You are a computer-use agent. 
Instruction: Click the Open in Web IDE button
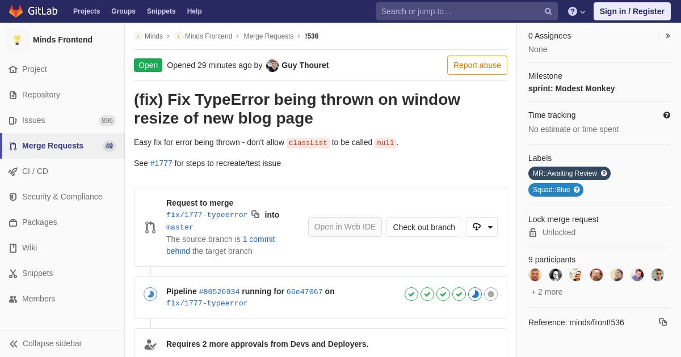coord(345,227)
